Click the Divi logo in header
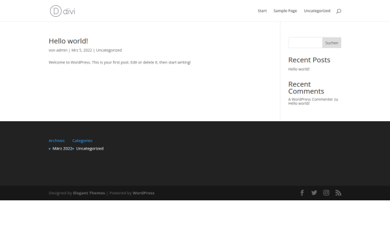This screenshot has width=390, height=243. coord(62,11)
